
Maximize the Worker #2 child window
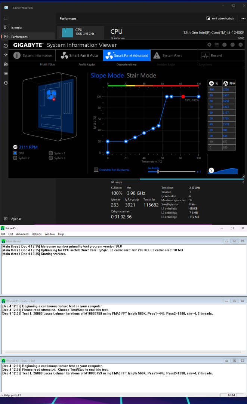tap(234, 361)
